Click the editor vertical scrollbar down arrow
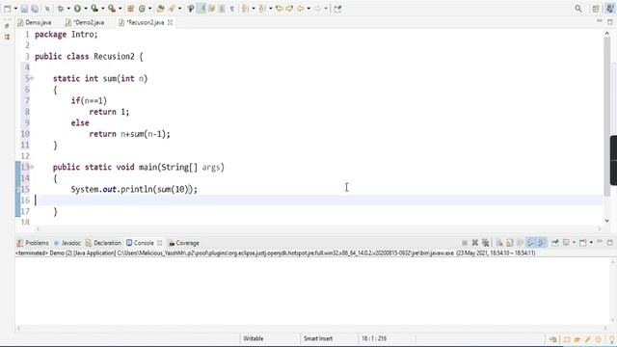Screen dimensions: 617x347 [606, 221]
